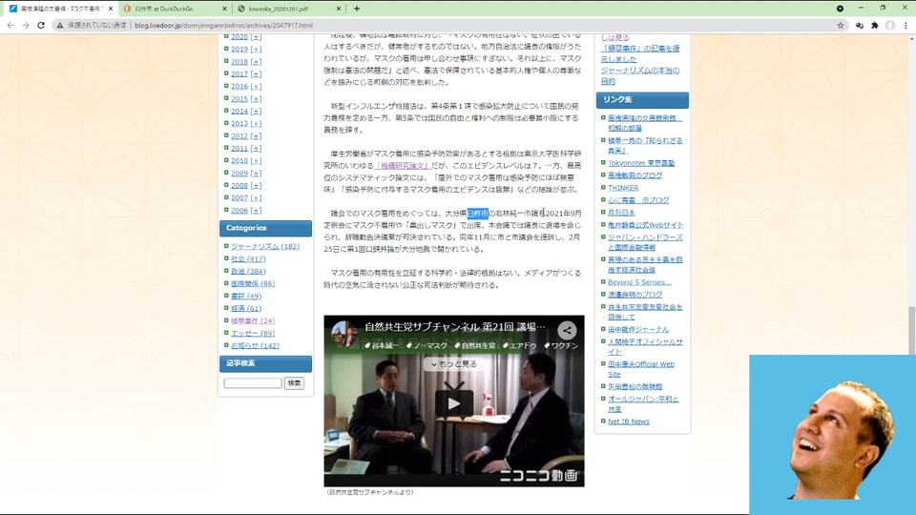Click the extension icon left of puzzle icon
The height and width of the screenshot is (515, 916).
860,25
